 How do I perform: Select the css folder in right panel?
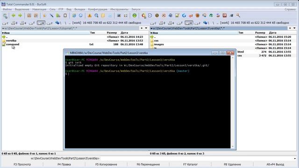coord(156,41)
